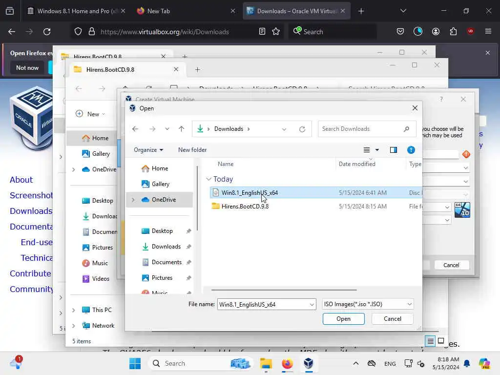Image resolution: width=500 pixels, height=375 pixels.
Task: Select Win8.1_EnglishUS_x64 file
Action: pyautogui.click(x=316, y=192)
